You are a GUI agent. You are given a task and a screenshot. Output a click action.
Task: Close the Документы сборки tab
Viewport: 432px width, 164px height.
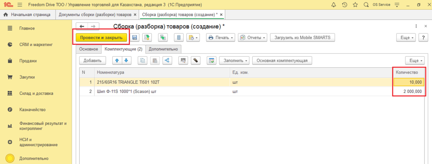tap(135, 15)
